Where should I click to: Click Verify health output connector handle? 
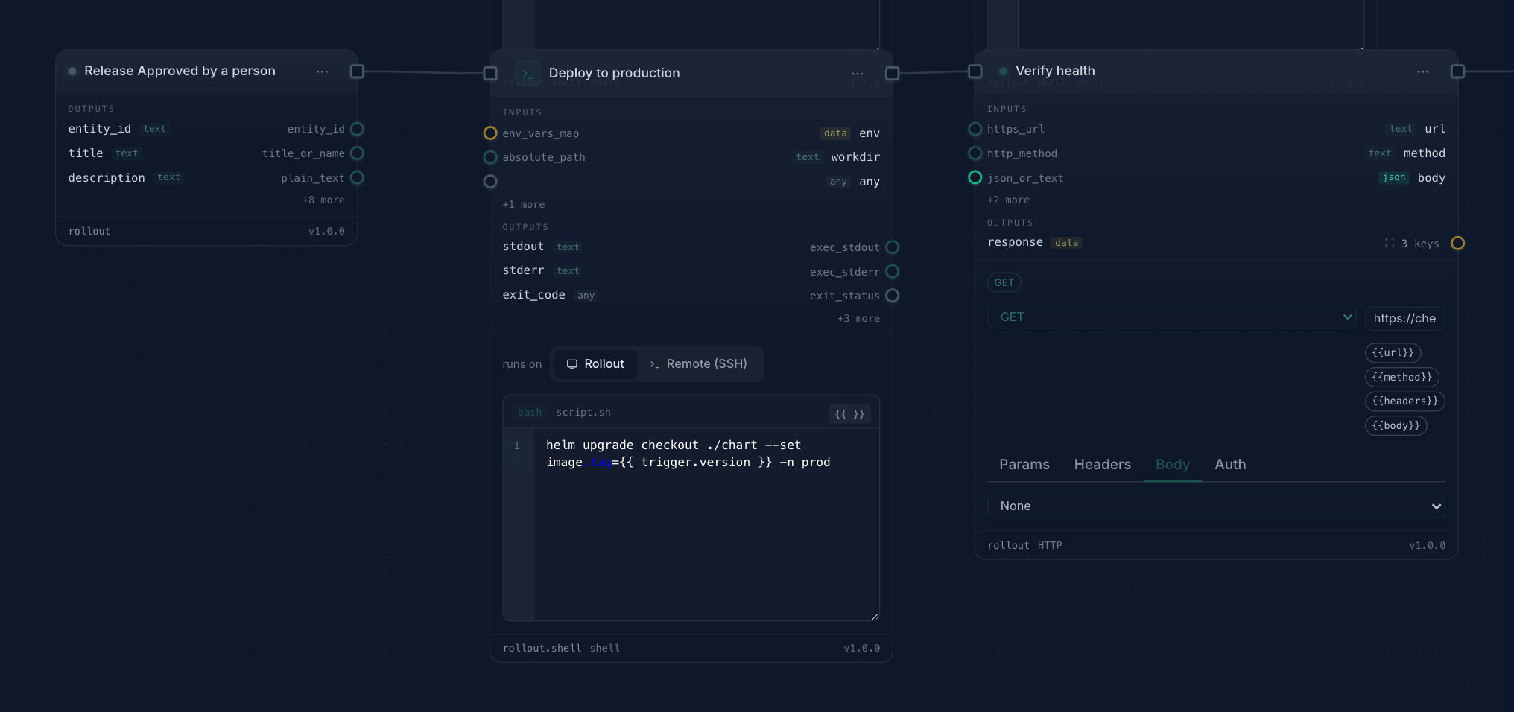tap(1457, 71)
